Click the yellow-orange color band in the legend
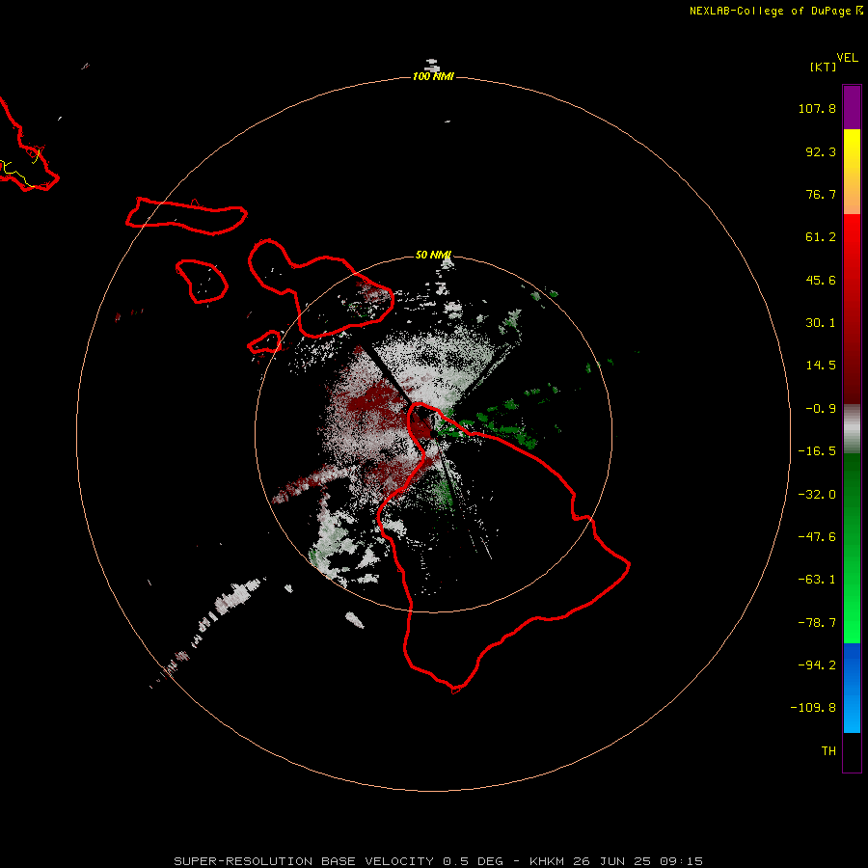868x868 pixels. point(852,172)
